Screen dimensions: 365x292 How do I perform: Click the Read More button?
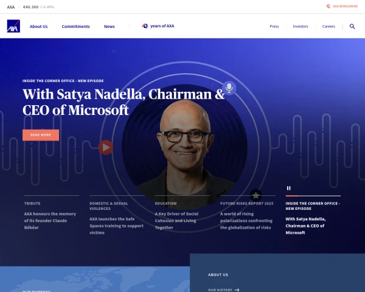41,135
